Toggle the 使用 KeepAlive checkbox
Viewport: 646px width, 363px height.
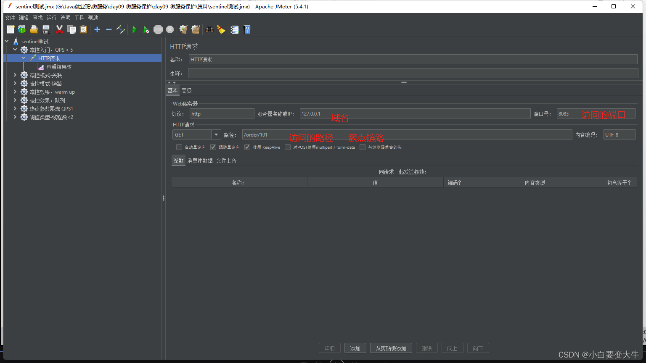(247, 147)
